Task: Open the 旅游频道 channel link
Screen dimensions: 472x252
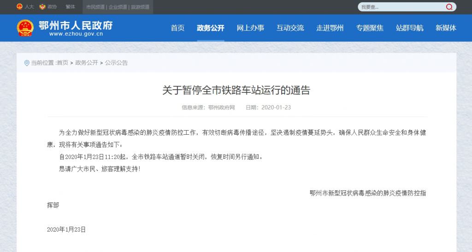Action: click(140, 7)
